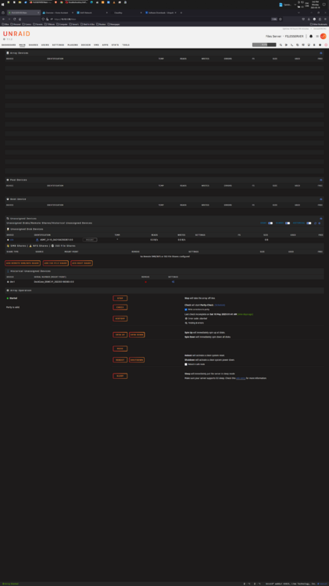Open the notifications bell icon
The width and height of the screenshot is (329, 586).
[311, 36]
